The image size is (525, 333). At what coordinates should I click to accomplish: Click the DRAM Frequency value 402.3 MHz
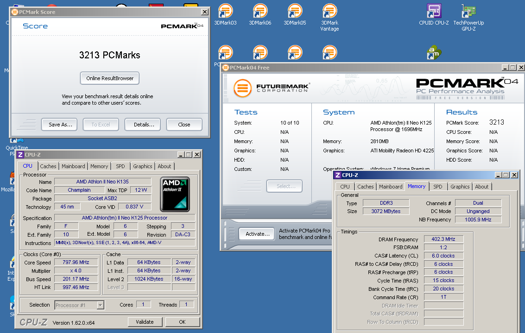click(443, 239)
